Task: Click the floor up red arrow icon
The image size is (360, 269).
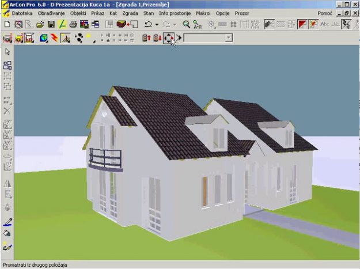Action: [x=146, y=38]
